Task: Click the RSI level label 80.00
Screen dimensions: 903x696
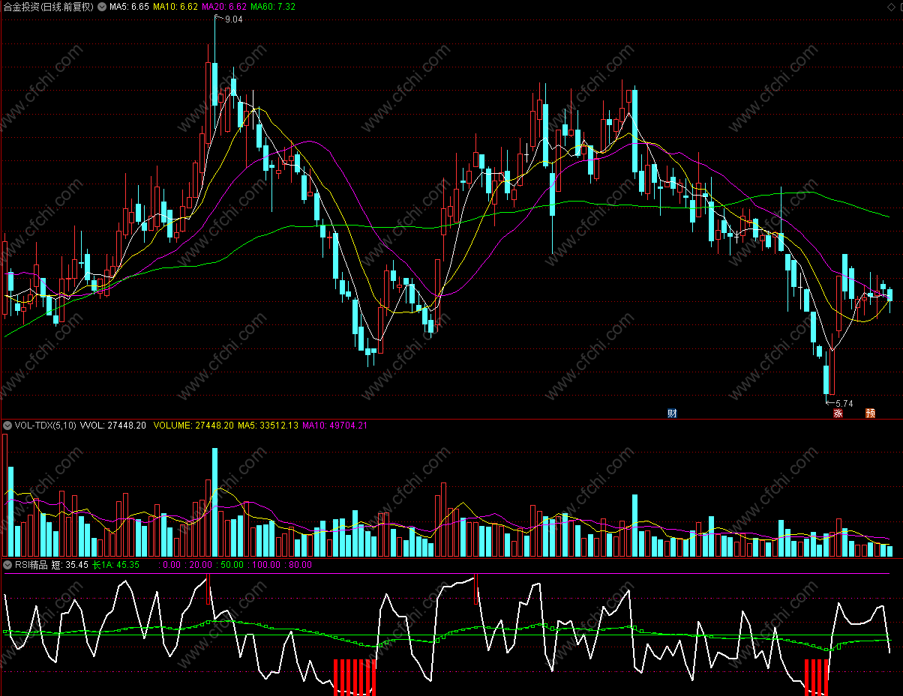Action: pyautogui.click(x=300, y=564)
